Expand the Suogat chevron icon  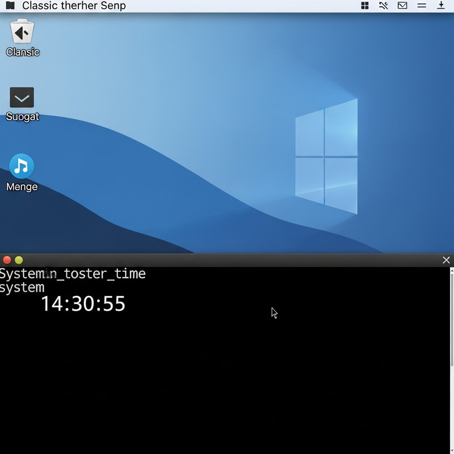point(22,96)
